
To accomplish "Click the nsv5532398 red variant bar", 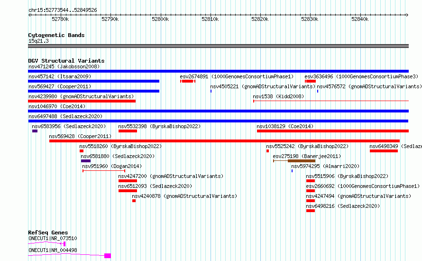I will [x=128, y=131].
